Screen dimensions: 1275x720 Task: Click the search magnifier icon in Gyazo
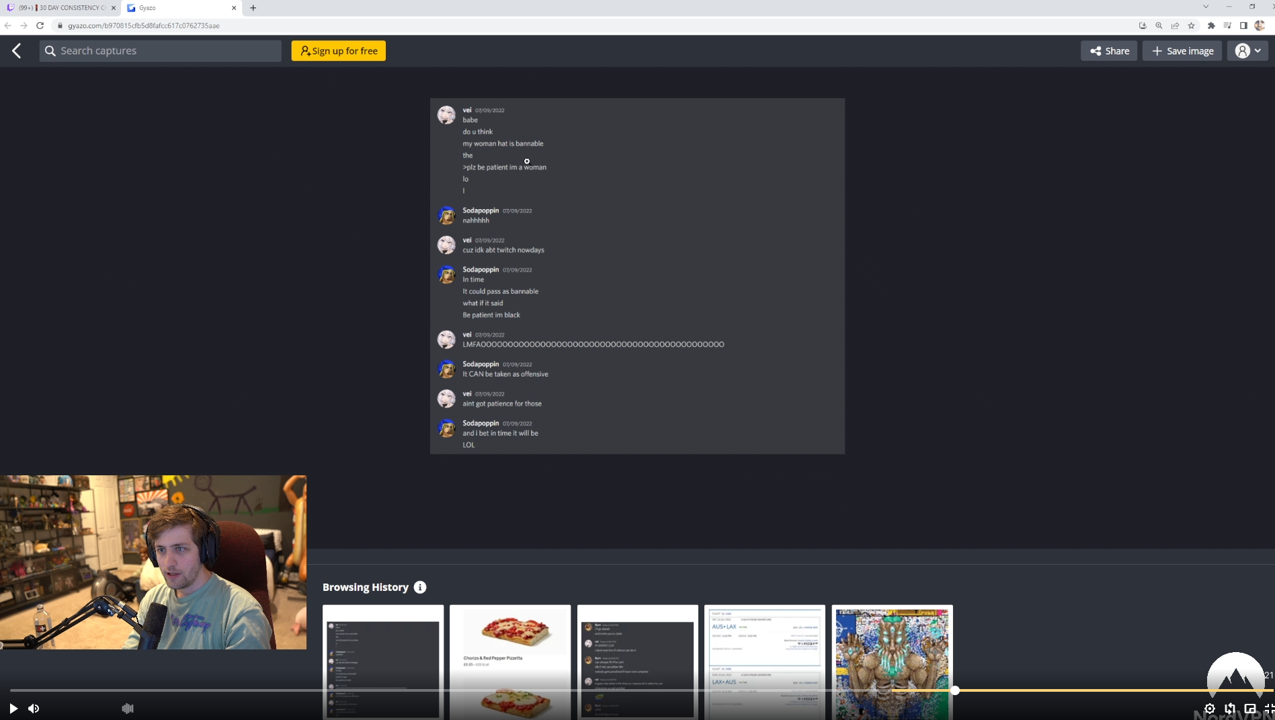click(x=50, y=51)
